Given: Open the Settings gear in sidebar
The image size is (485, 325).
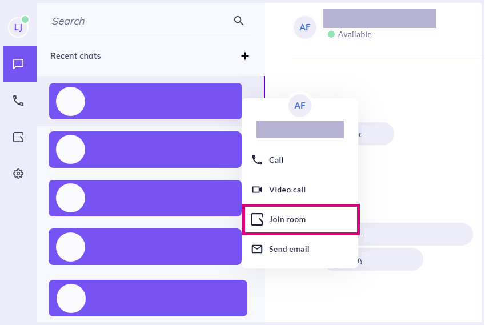Looking at the screenshot, I should pos(18,174).
